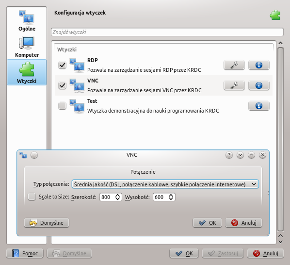Click scrollbar down arrow at bottom
Screen dimensions: 290x265
tap(280, 242)
